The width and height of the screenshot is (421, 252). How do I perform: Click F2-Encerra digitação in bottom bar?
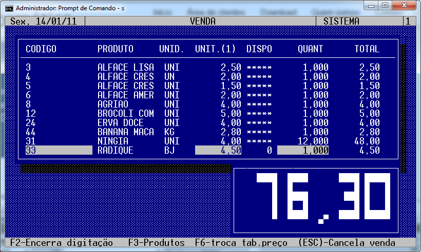tap(62, 243)
